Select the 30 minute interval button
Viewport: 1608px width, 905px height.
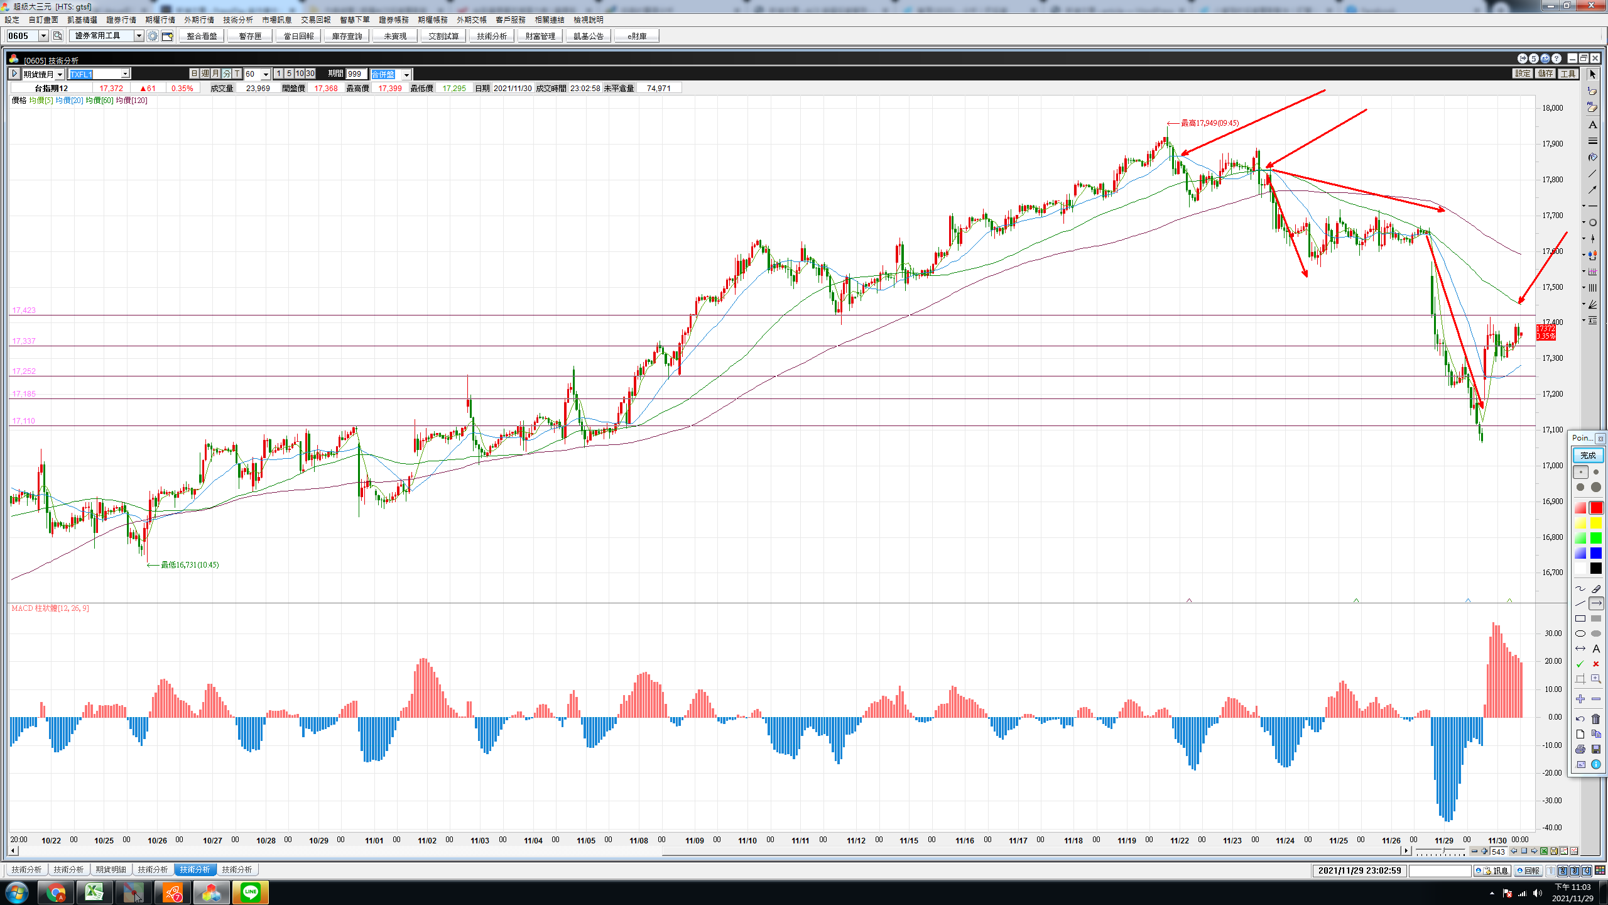[x=310, y=74]
